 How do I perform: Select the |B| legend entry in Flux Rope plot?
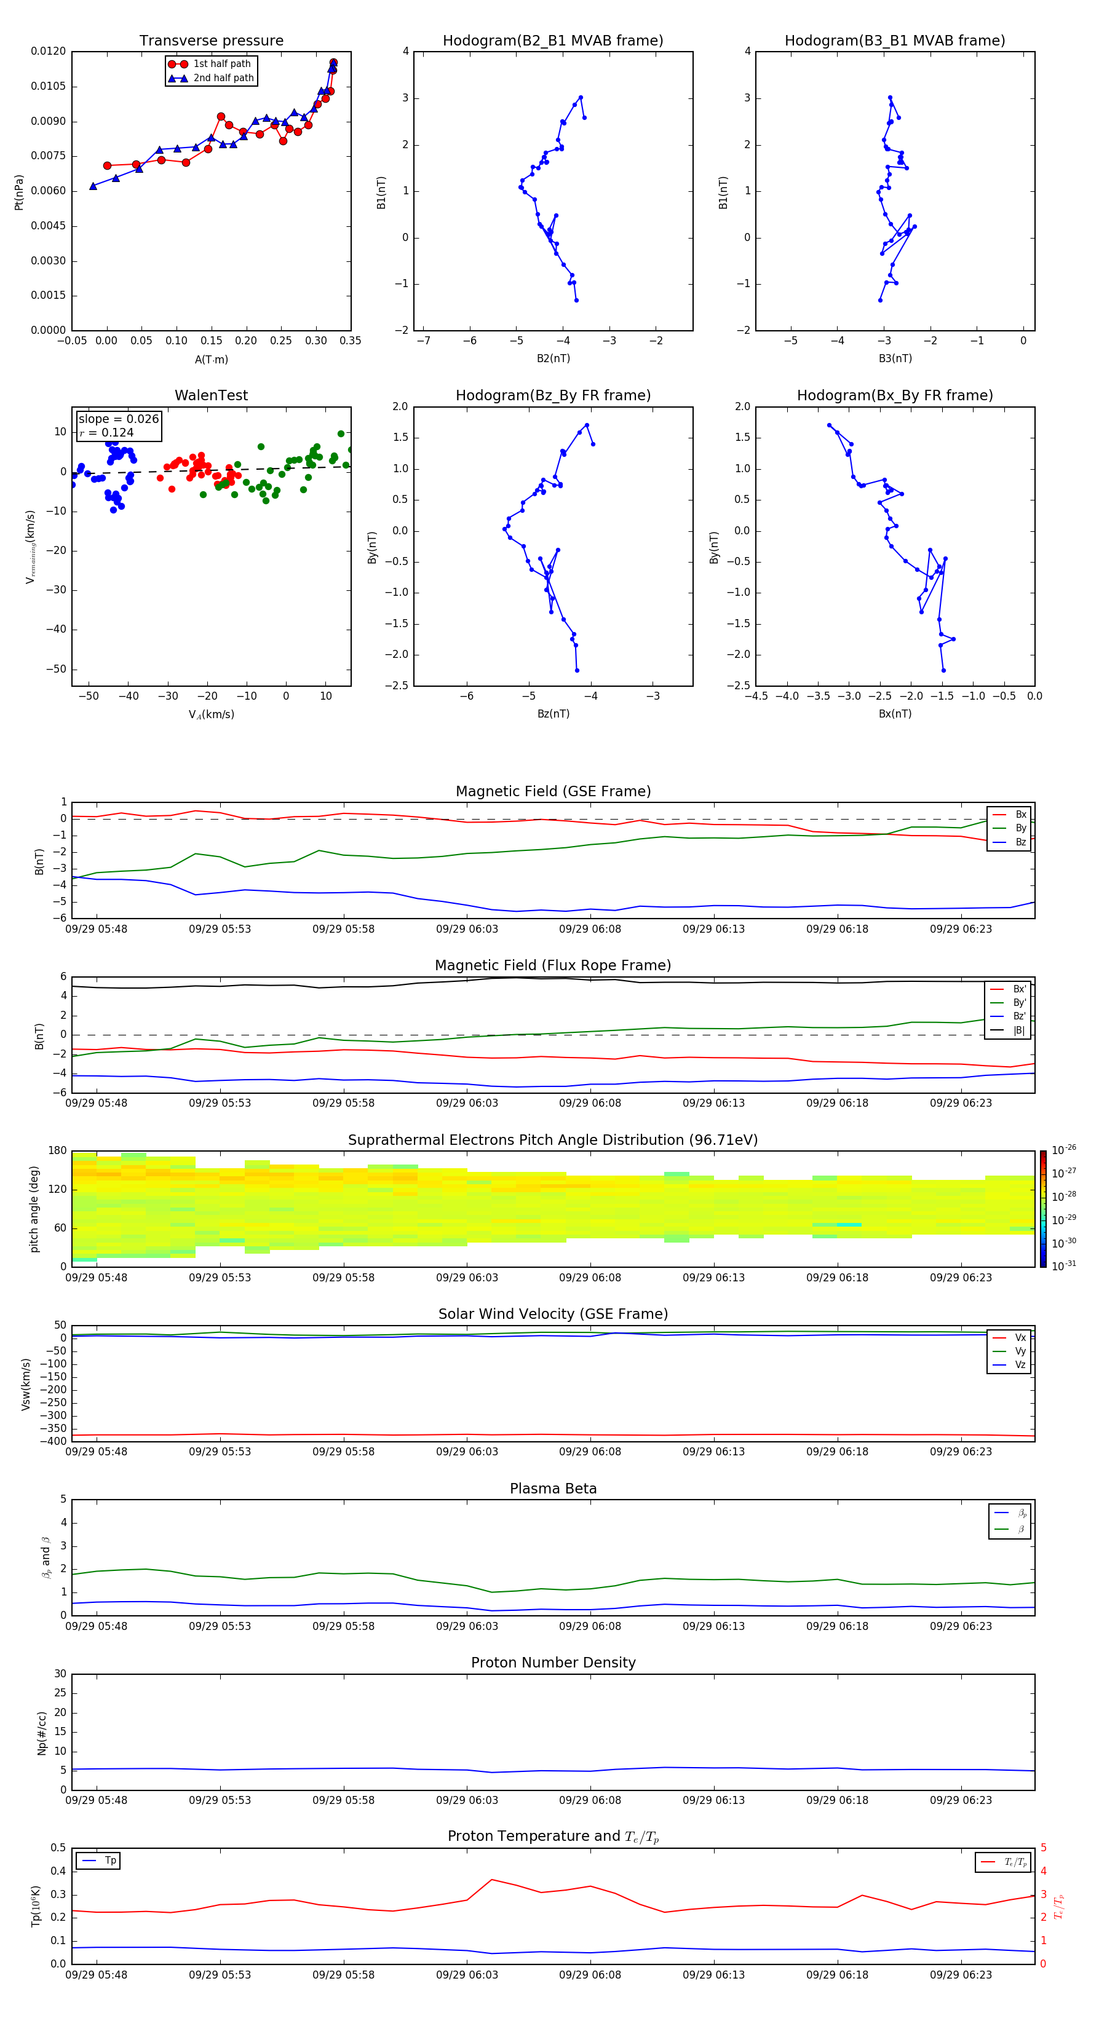1008,1030
